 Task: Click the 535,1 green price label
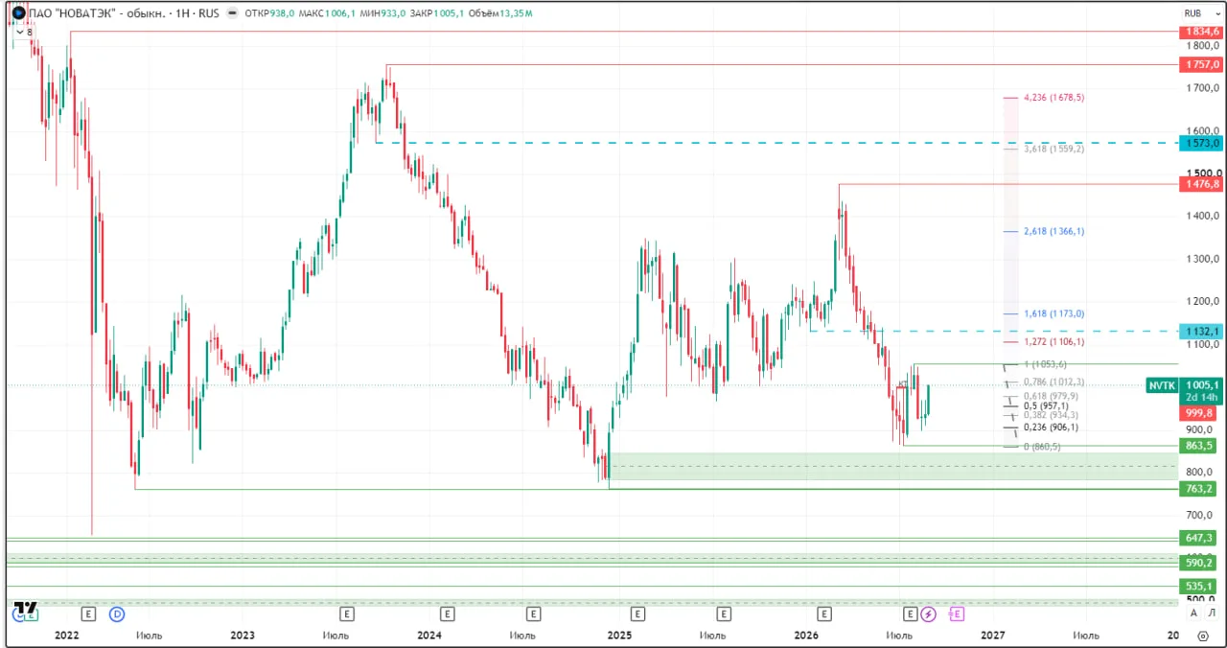click(1200, 586)
